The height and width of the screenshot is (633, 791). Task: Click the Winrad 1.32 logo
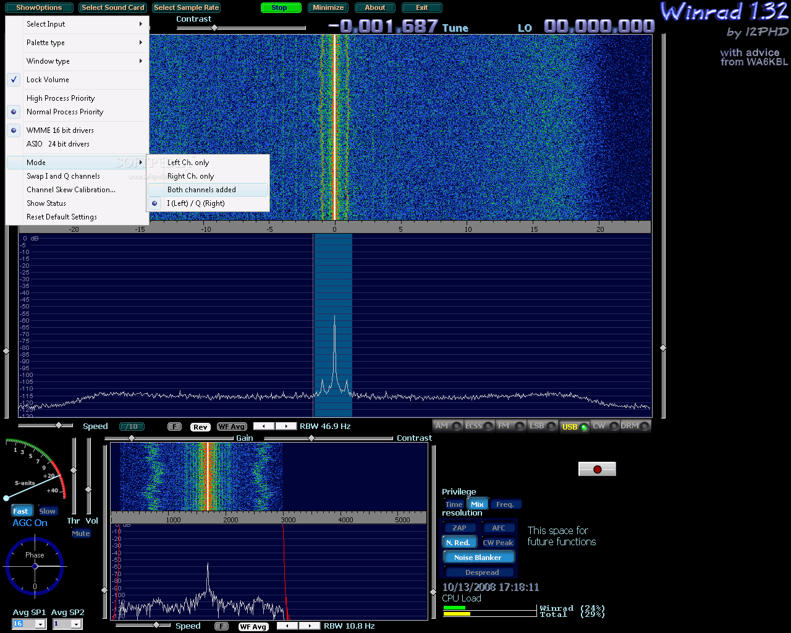click(x=724, y=12)
